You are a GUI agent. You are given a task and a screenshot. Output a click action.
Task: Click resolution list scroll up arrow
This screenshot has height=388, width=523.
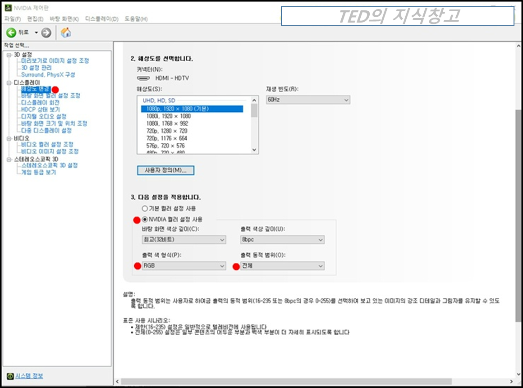click(254, 100)
